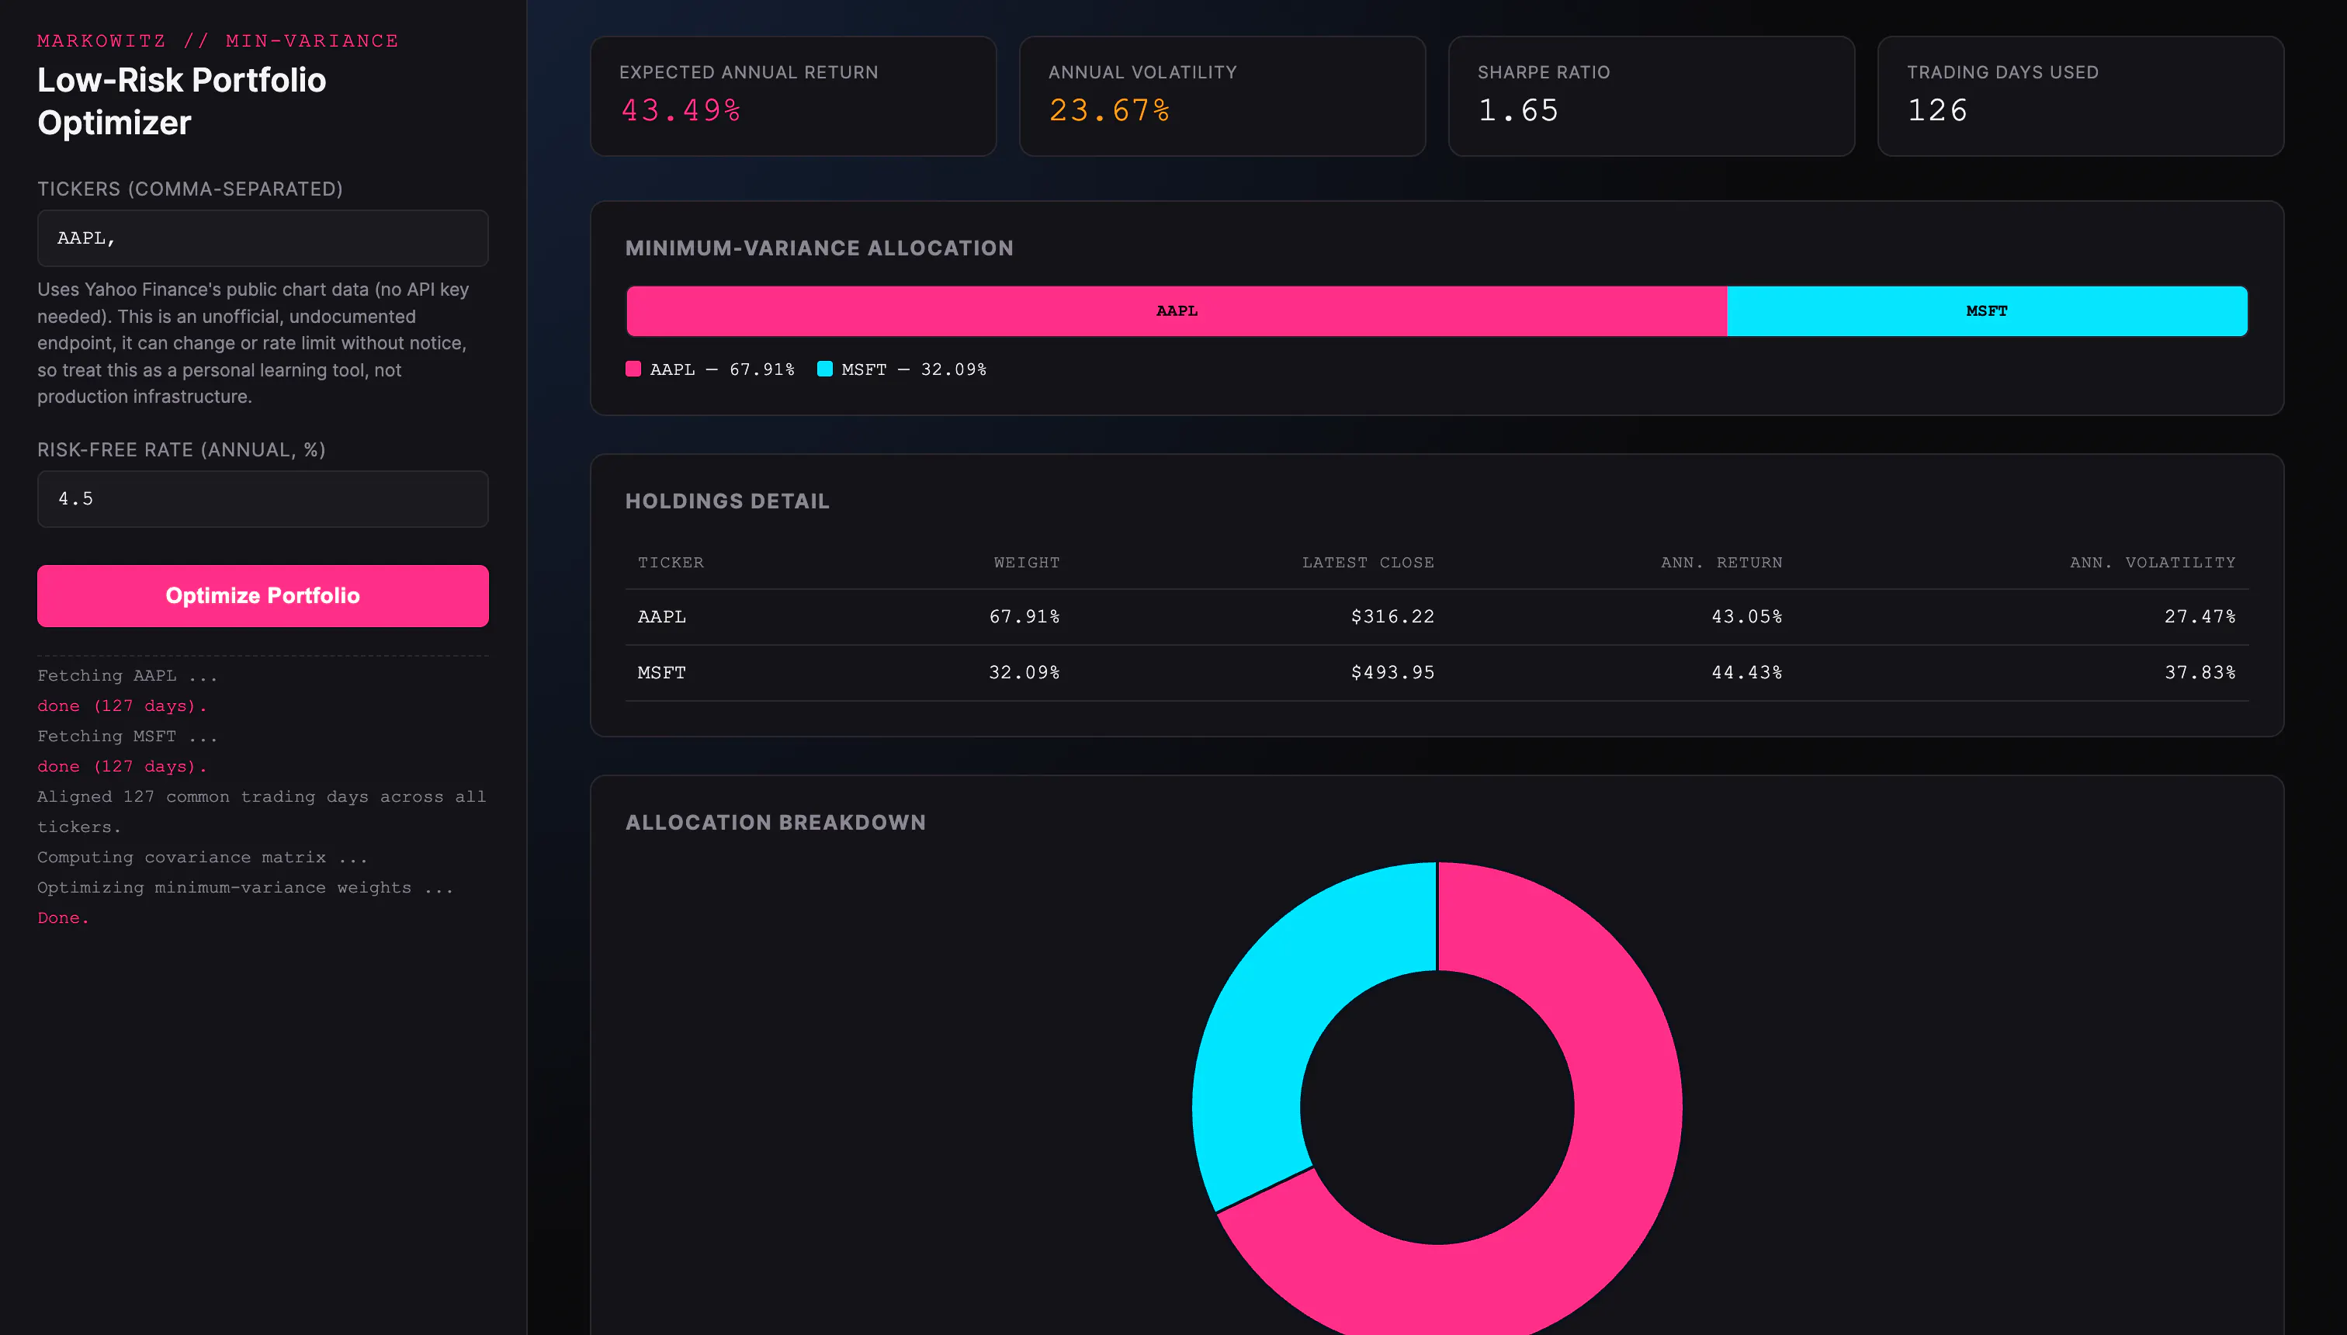The image size is (2347, 1335).
Task: Click the Expected Annual Return value 43.49%
Action: click(681, 110)
